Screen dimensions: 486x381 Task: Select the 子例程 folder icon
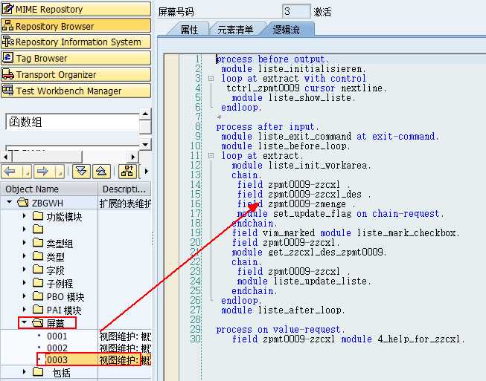tap(38, 283)
